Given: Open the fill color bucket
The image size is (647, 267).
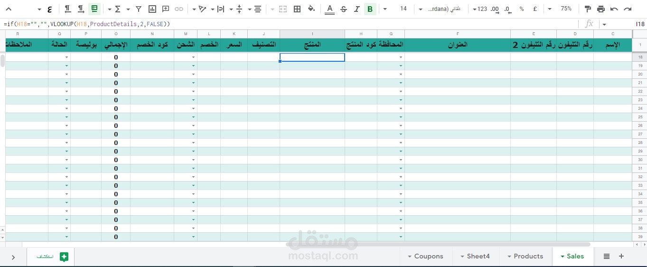Looking at the screenshot, I should coord(311,9).
